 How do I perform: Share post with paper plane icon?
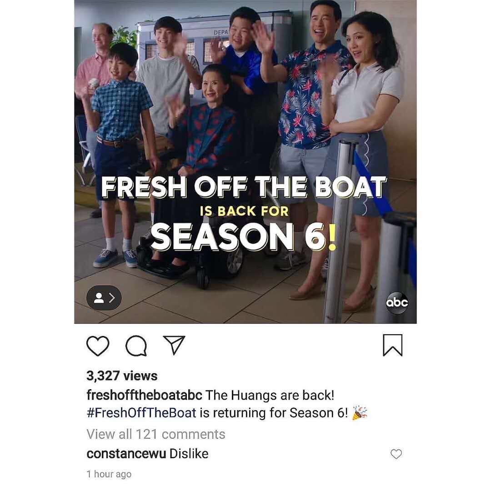tap(174, 345)
